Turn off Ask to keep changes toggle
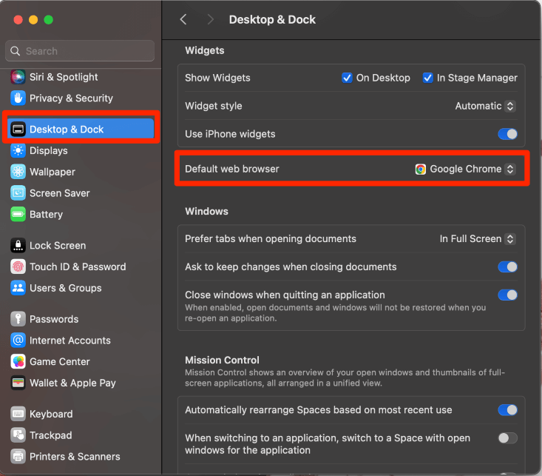The width and height of the screenshot is (542, 476). click(507, 267)
